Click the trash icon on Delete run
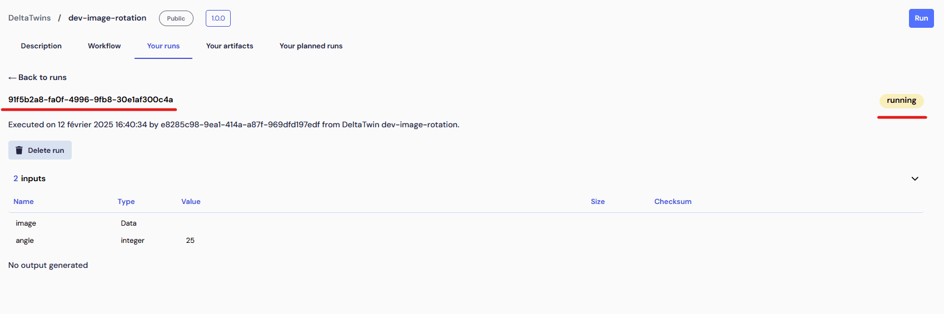This screenshot has height=314, width=944. [19, 151]
